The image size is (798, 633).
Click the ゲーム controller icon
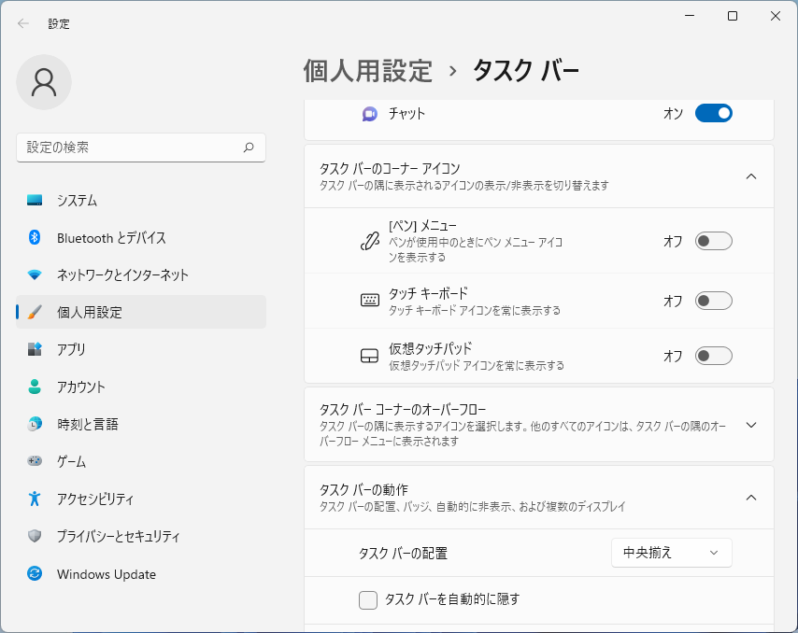pos(35,461)
